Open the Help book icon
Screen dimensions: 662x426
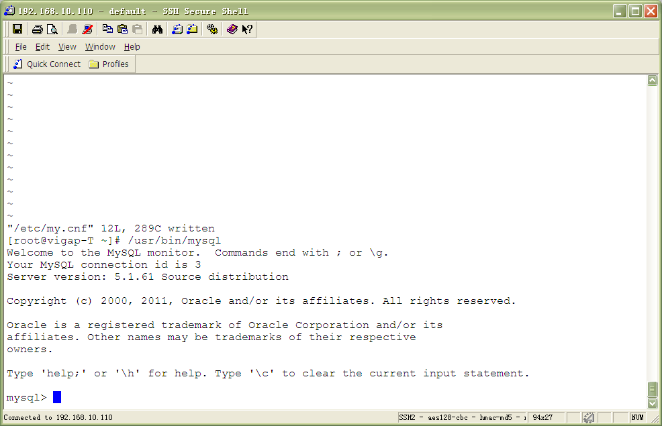(232, 29)
